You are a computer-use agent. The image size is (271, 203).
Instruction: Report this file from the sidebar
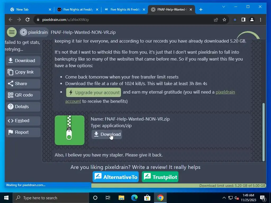pos(23,132)
